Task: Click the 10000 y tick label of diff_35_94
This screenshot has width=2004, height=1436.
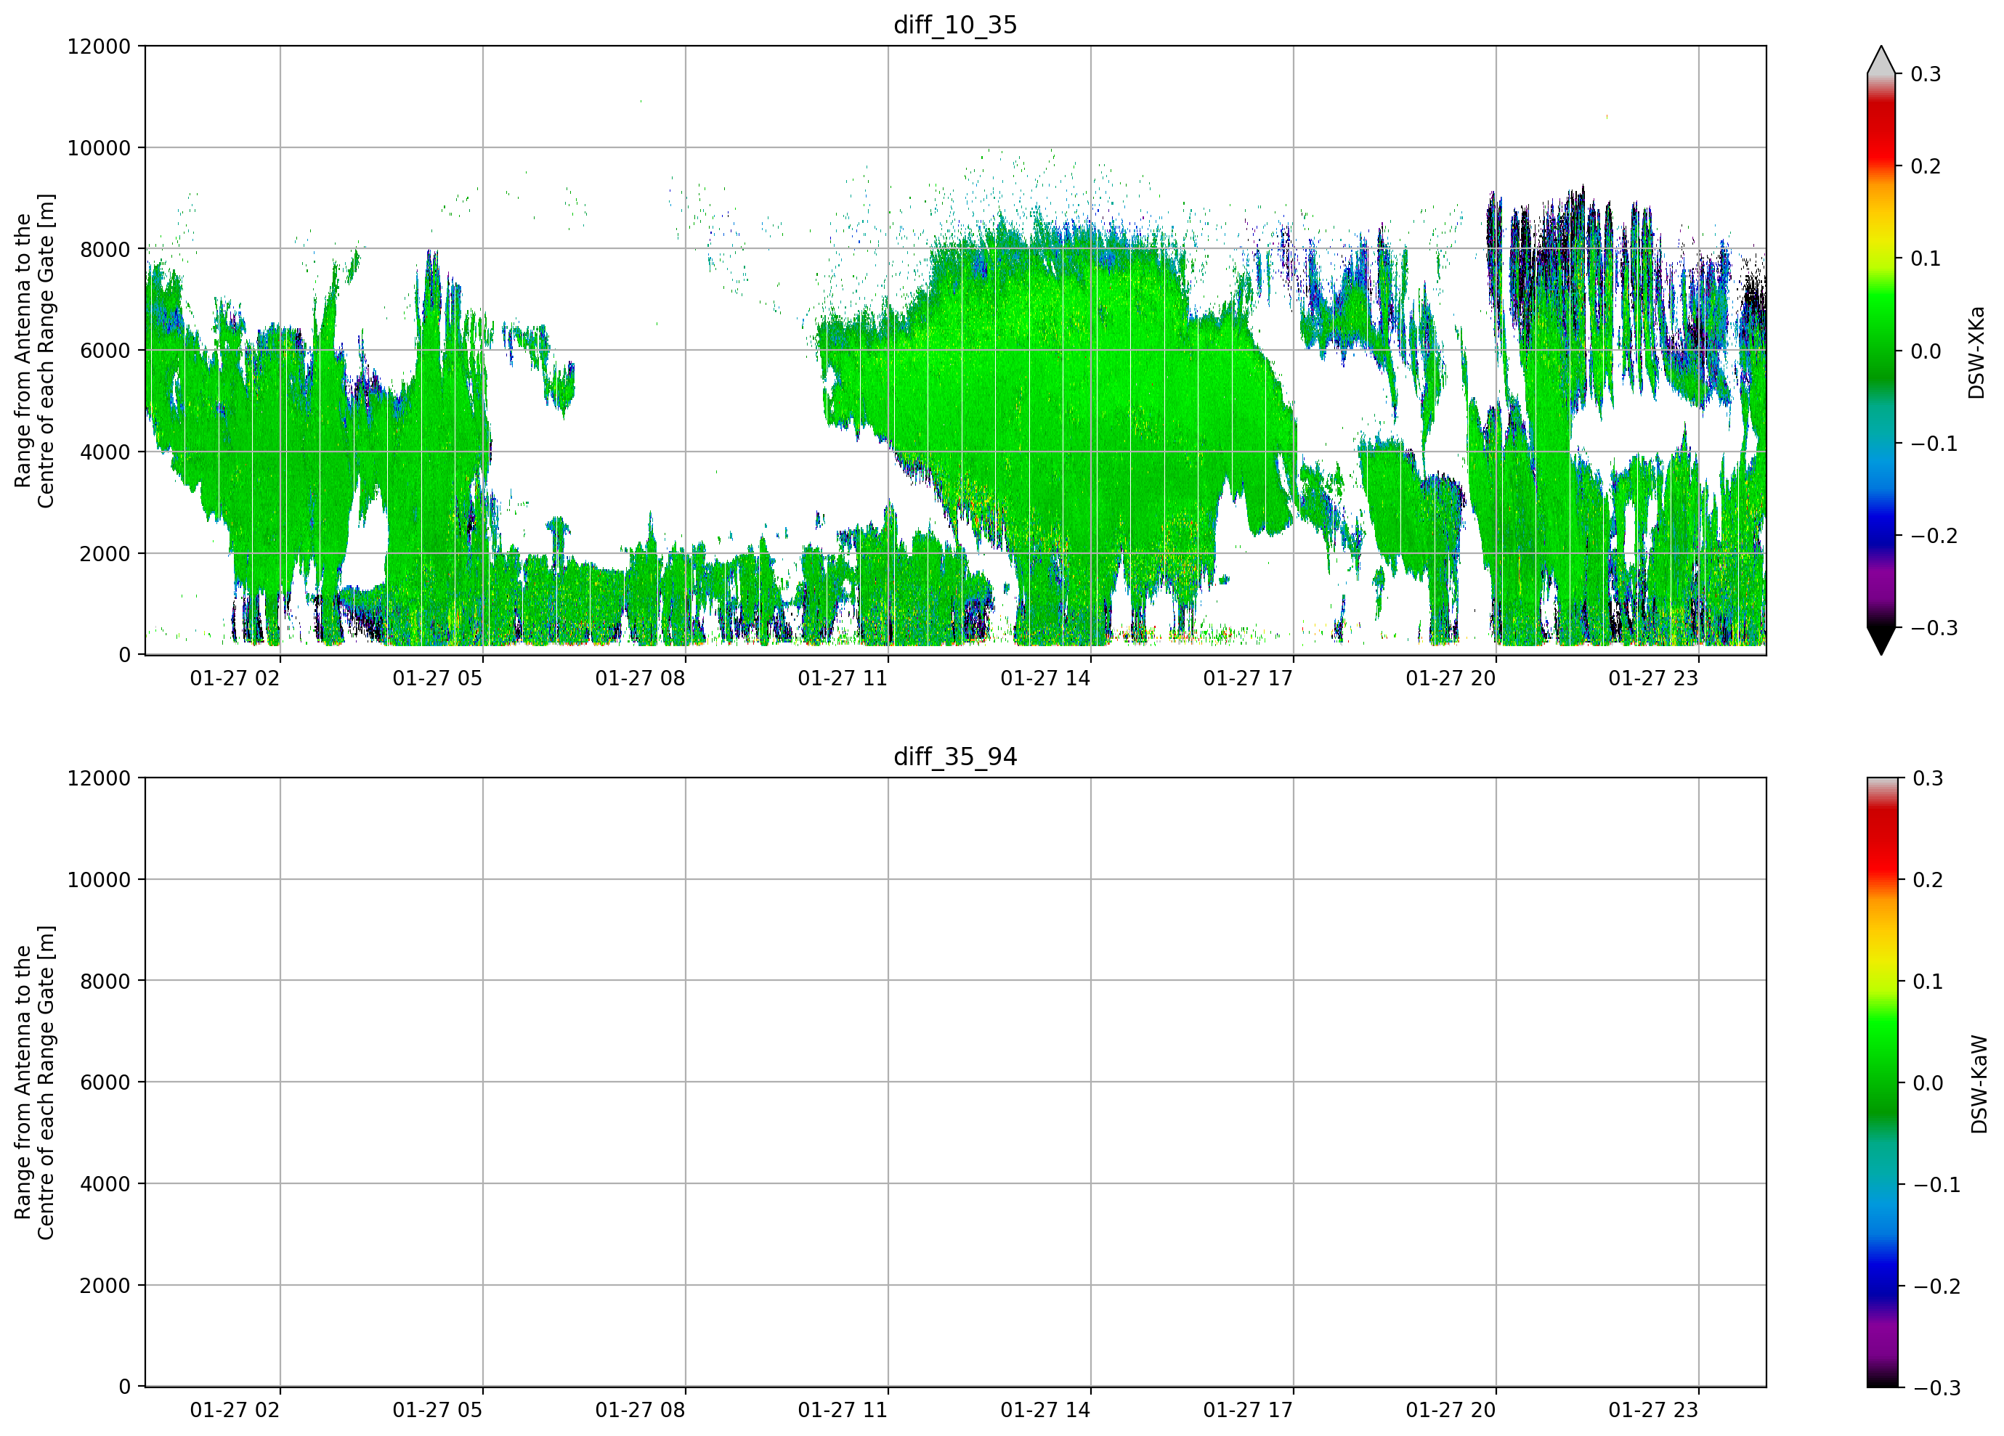Action: click(x=99, y=881)
